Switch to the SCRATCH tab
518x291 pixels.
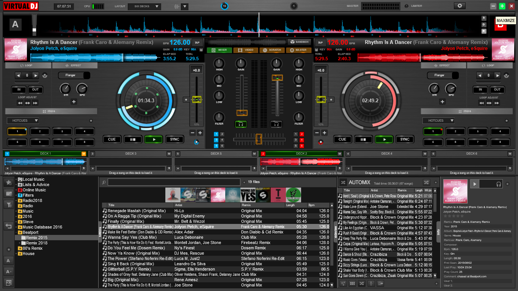click(x=272, y=50)
